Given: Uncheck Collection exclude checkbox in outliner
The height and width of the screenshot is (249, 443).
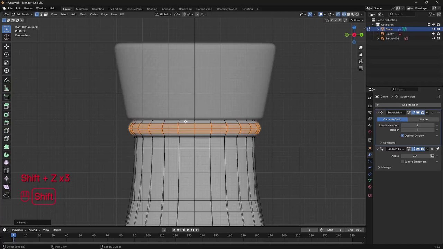Looking at the screenshot, I should point(429,25).
